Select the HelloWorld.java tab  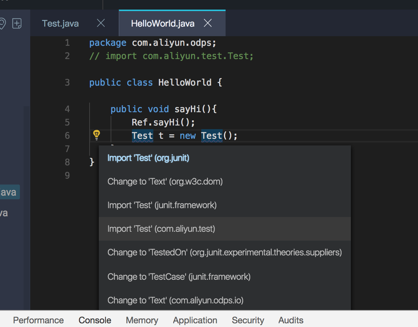(x=162, y=23)
